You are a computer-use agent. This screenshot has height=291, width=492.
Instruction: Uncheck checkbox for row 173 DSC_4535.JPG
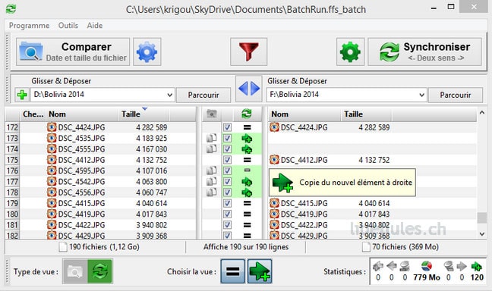click(227, 138)
